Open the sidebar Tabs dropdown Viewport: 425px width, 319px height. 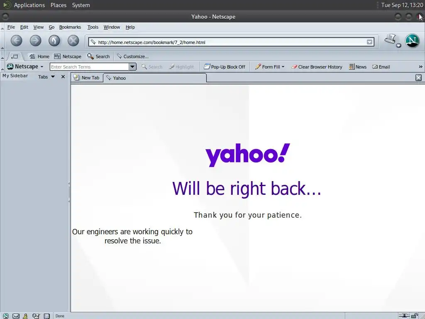(46, 77)
